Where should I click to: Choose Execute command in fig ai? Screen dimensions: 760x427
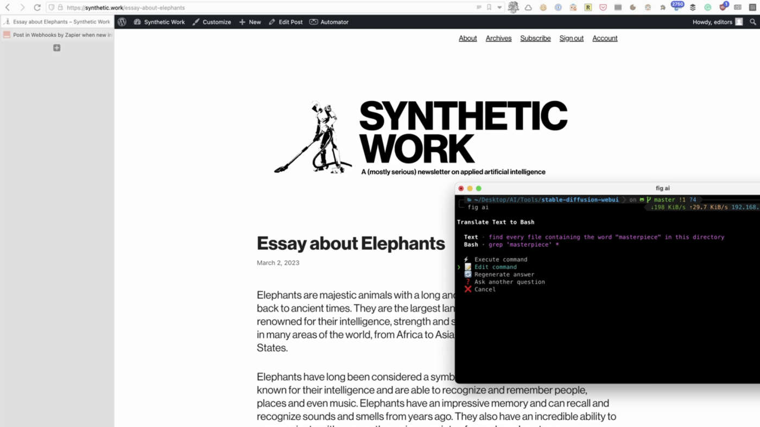click(x=501, y=260)
